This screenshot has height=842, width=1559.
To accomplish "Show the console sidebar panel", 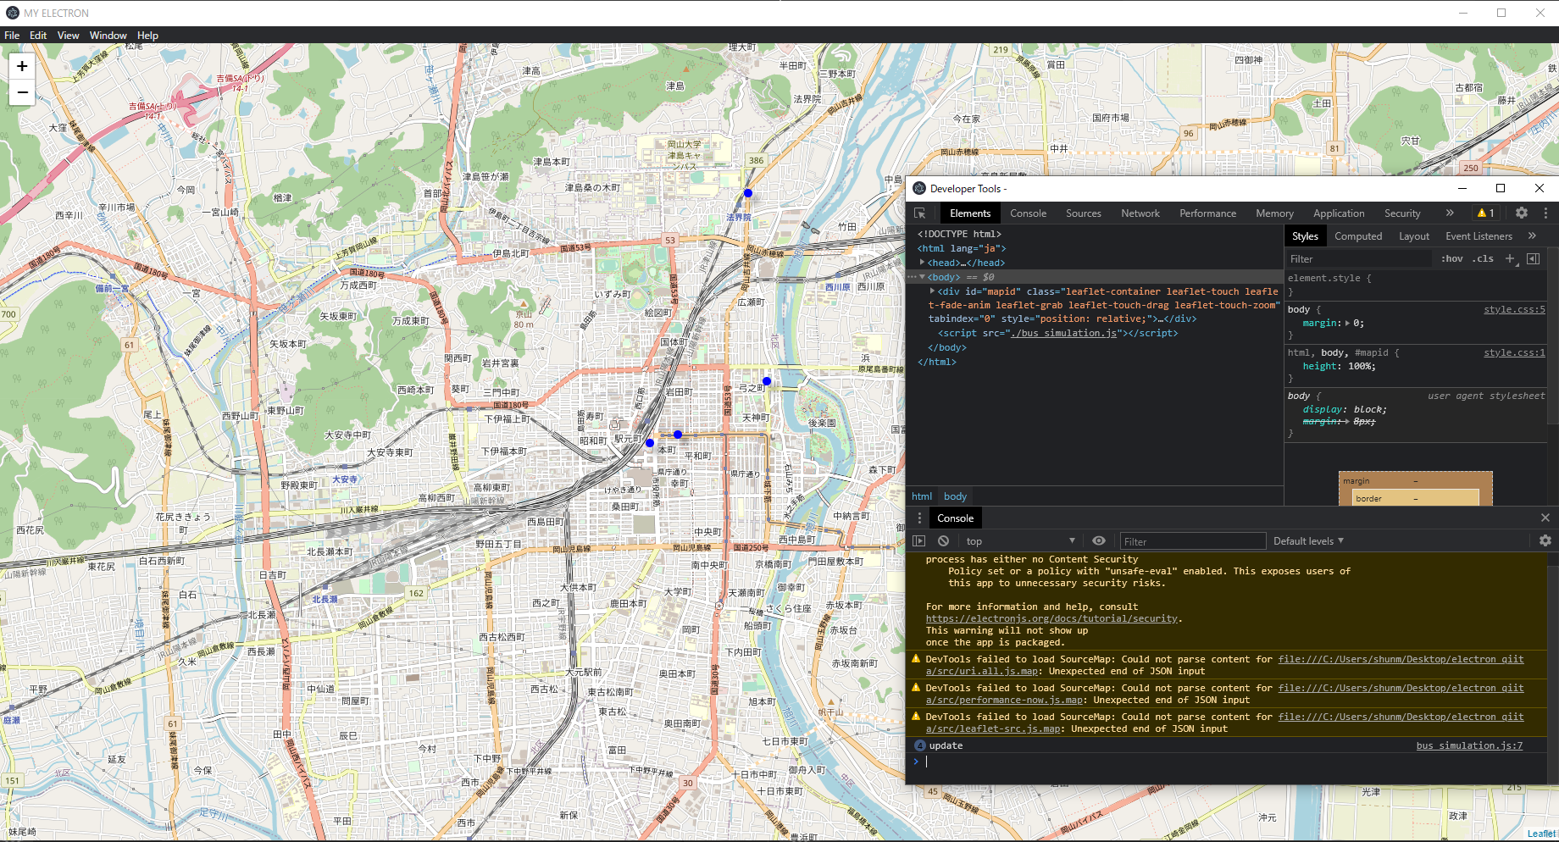I will tap(920, 541).
